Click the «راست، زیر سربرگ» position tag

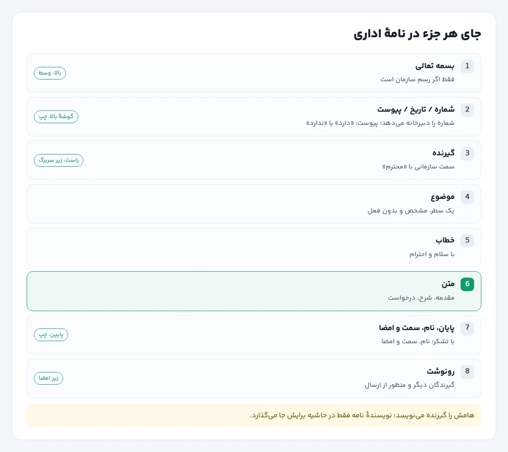pyautogui.click(x=58, y=160)
